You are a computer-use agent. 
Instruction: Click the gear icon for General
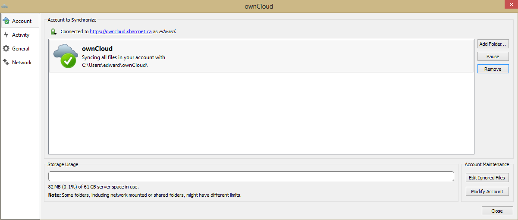coord(6,49)
